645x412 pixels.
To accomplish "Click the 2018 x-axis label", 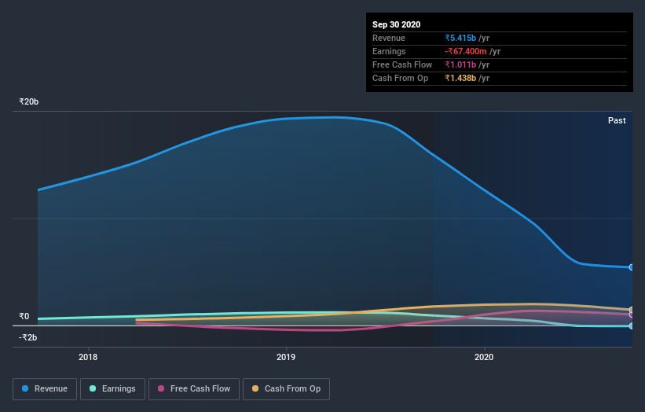I will click(88, 357).
